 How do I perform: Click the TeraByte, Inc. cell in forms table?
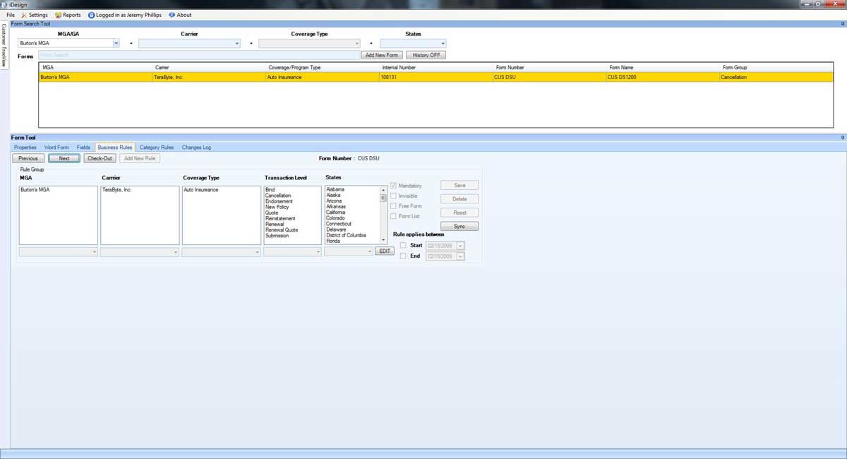(x=208, y=77)
